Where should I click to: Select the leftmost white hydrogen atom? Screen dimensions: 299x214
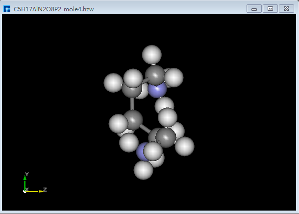click(113, 83)
